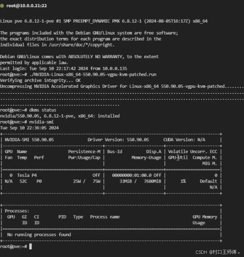Click the 'Default' compute mode value
Viewport: 244px width, 257px height.
tap(208, 181)
